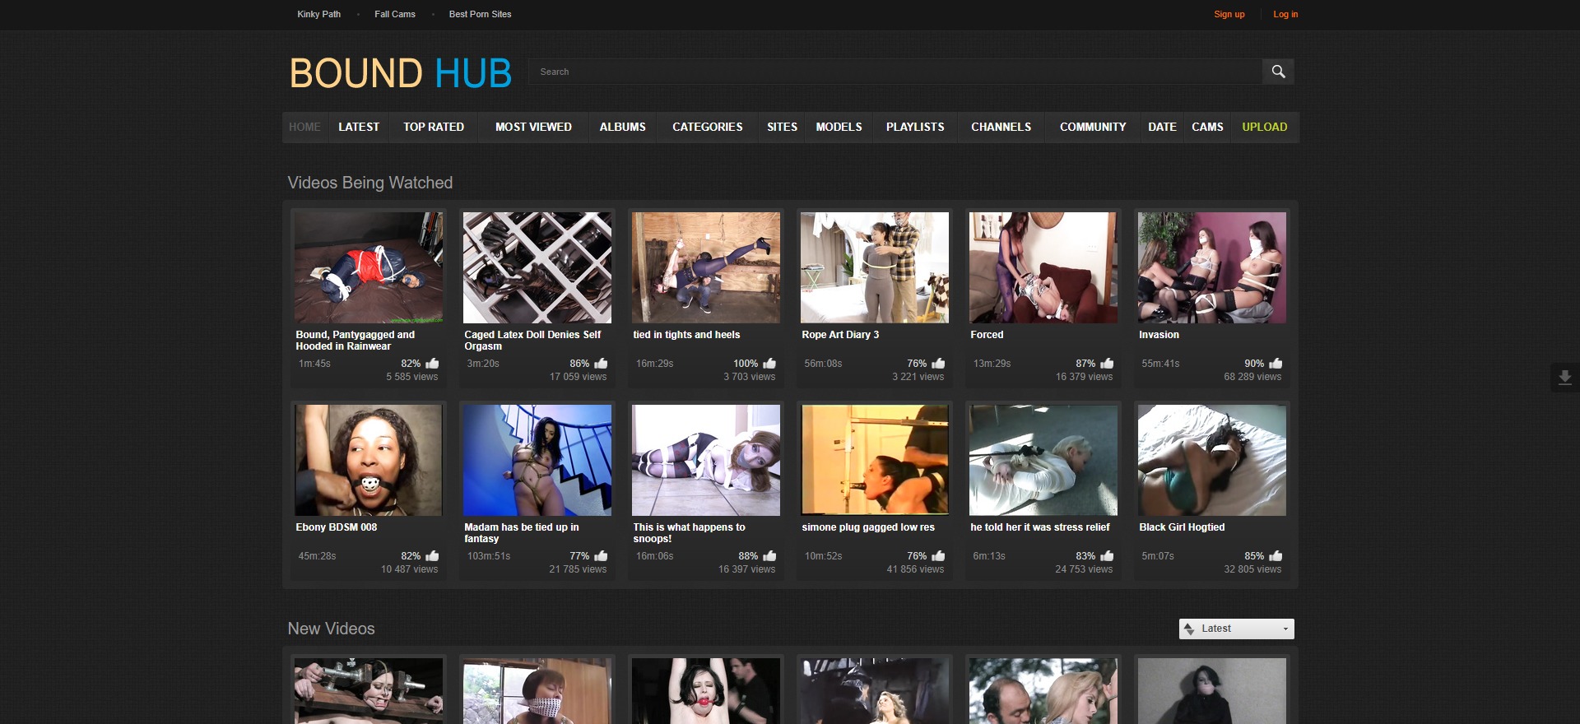Click the download arrow icon at right edge

(1565, 378)
